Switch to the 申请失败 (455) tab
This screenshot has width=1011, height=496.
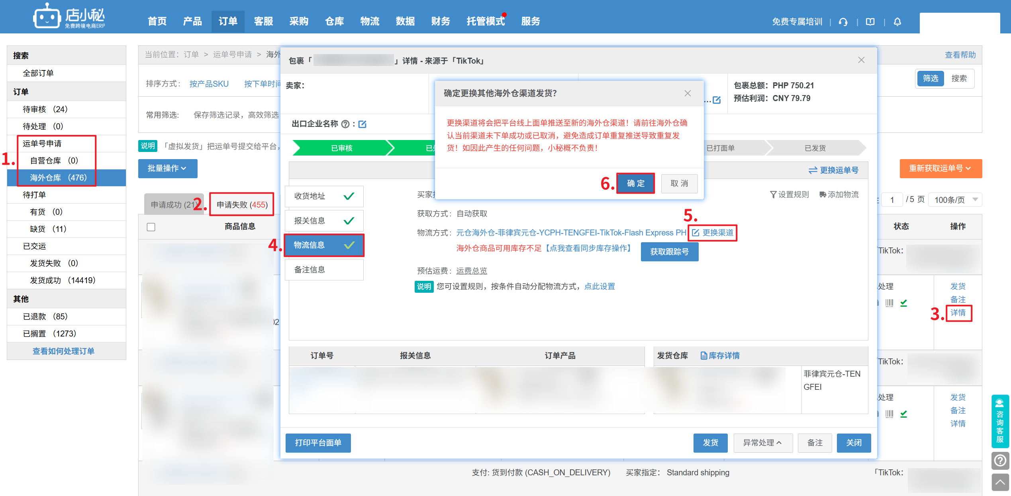242,204
